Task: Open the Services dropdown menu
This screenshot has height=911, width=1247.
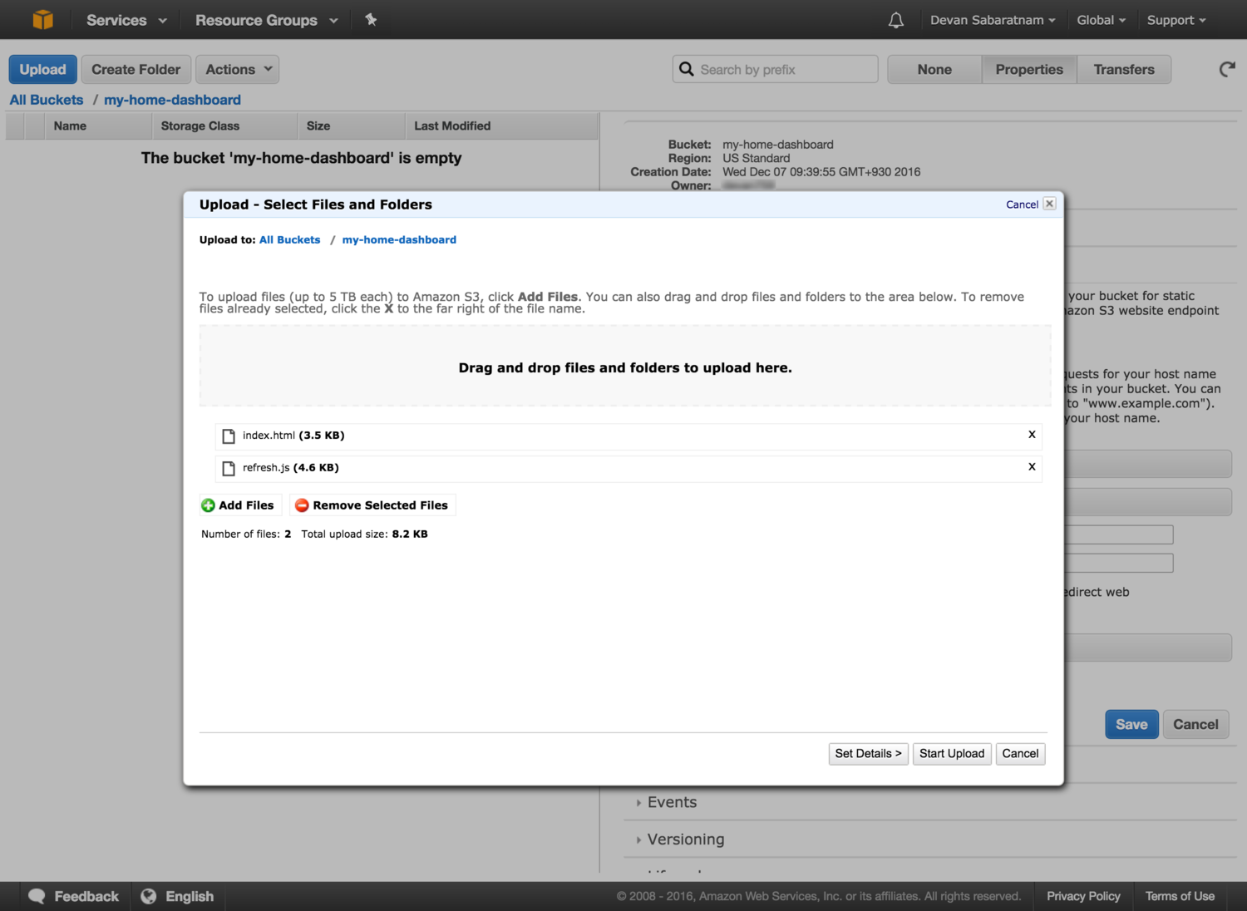Action: (x=126, y=20)
